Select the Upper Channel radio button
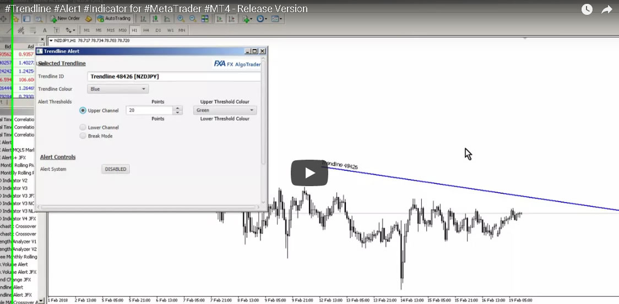619x304 pixels. point(83,111)
